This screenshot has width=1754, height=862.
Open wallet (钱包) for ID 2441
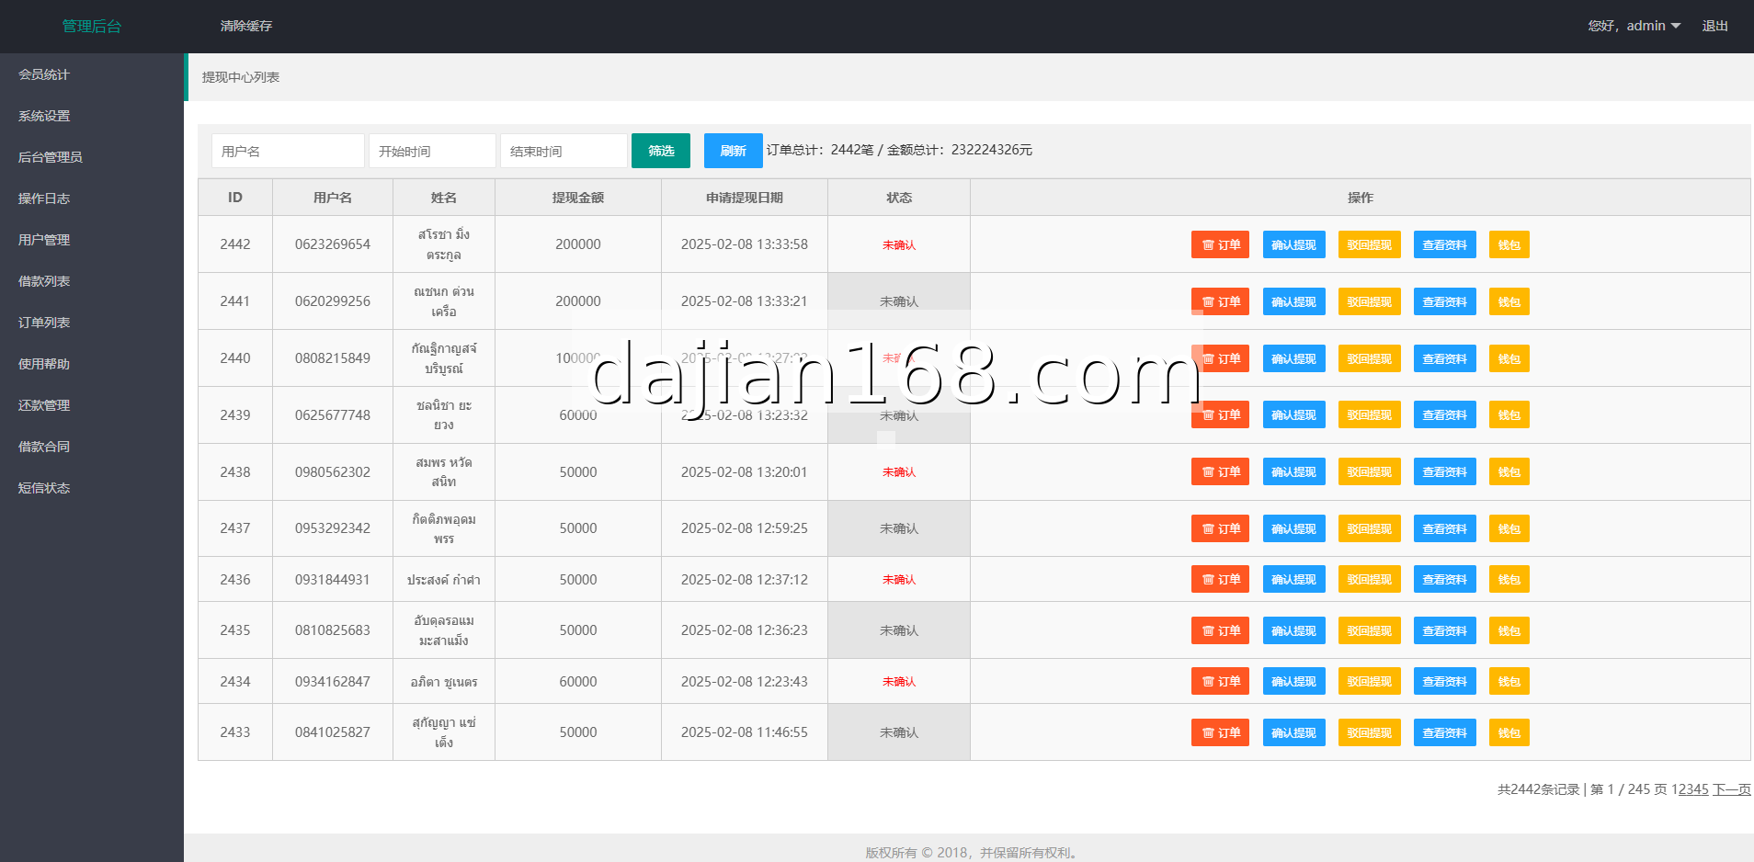pos(1509,301)
